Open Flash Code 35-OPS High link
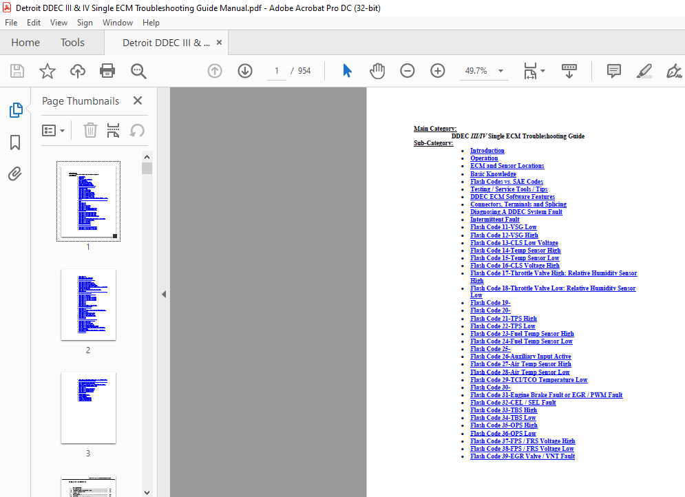This screenshot has width=685, height=497. [504, 425]
